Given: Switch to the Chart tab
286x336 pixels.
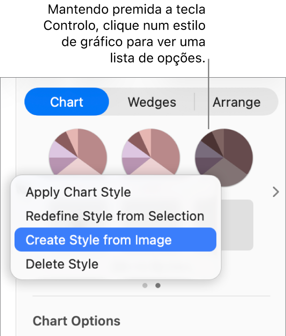Looking at the screenshot, I should point(66,102).
